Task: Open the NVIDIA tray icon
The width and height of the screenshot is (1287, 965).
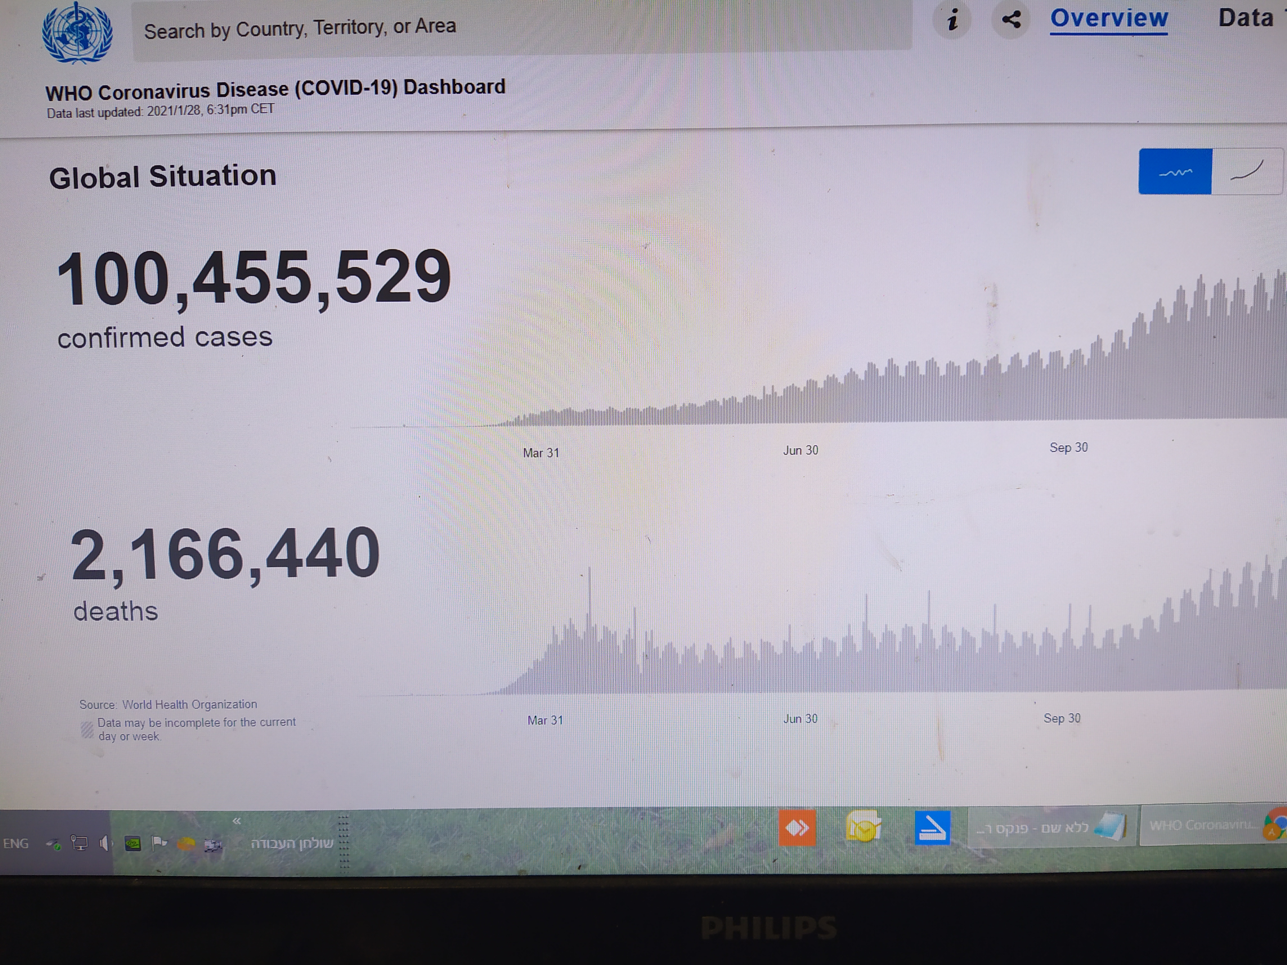Action: [x=133, y=843]
